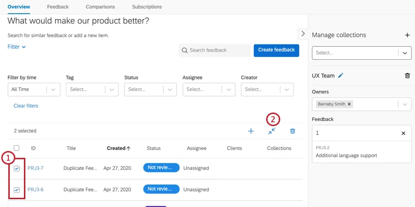Open the Status filter dropdown
This screenshot has width=415, height=207.
coord(150,89)
